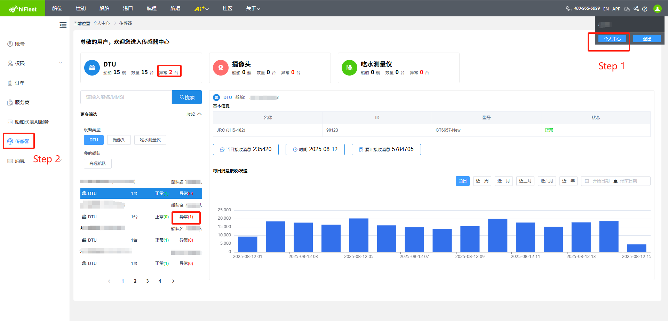Click the calendar icon in the date range field
Viewport: 668px width, 321px height.
[587, 181]
